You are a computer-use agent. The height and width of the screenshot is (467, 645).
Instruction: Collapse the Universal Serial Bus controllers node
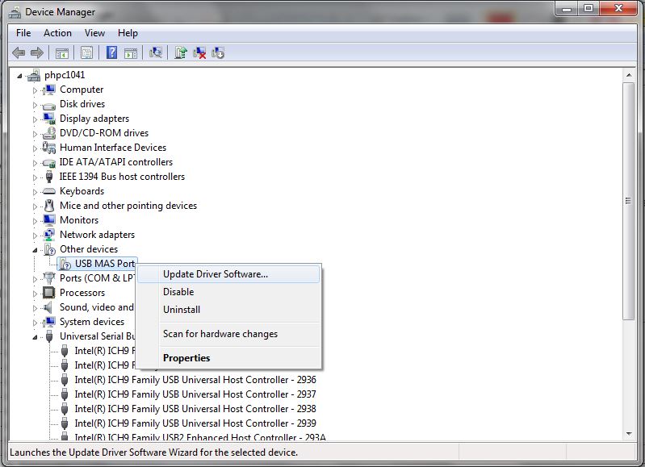[x=35, y=337]
